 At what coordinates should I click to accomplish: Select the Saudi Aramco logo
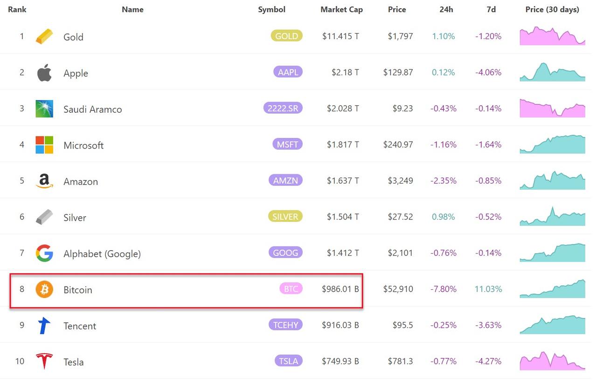click(44, 109)
